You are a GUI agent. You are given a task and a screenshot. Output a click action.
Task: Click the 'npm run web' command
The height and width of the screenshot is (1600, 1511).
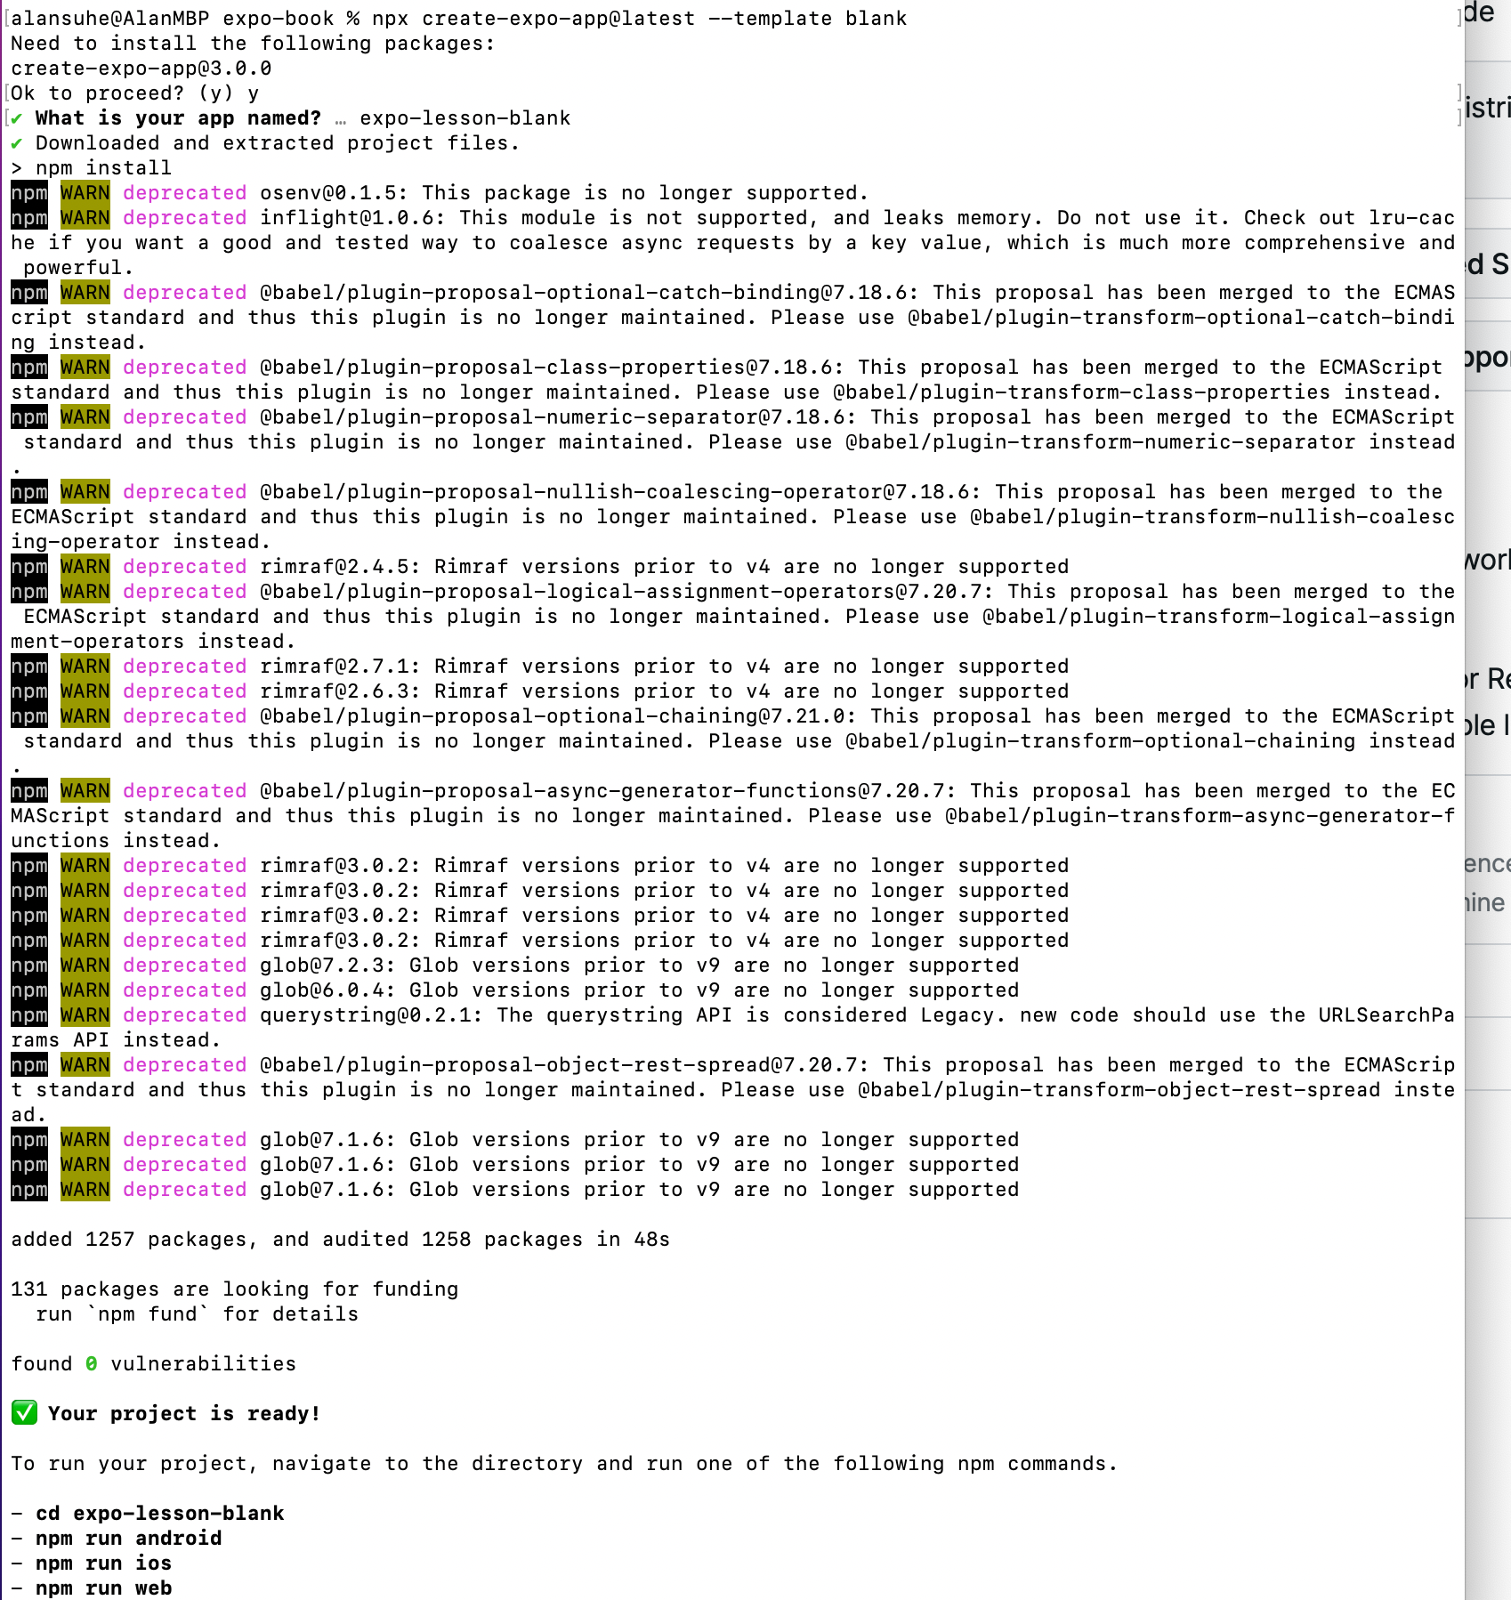tap(104, 1588)
